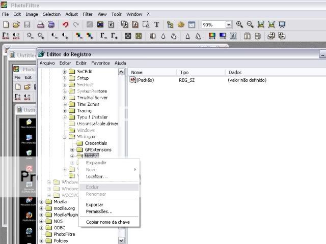Select the NOS registry key
This screenshot has height=244, width=326.
pyautogui.click(x=58, y=222)
